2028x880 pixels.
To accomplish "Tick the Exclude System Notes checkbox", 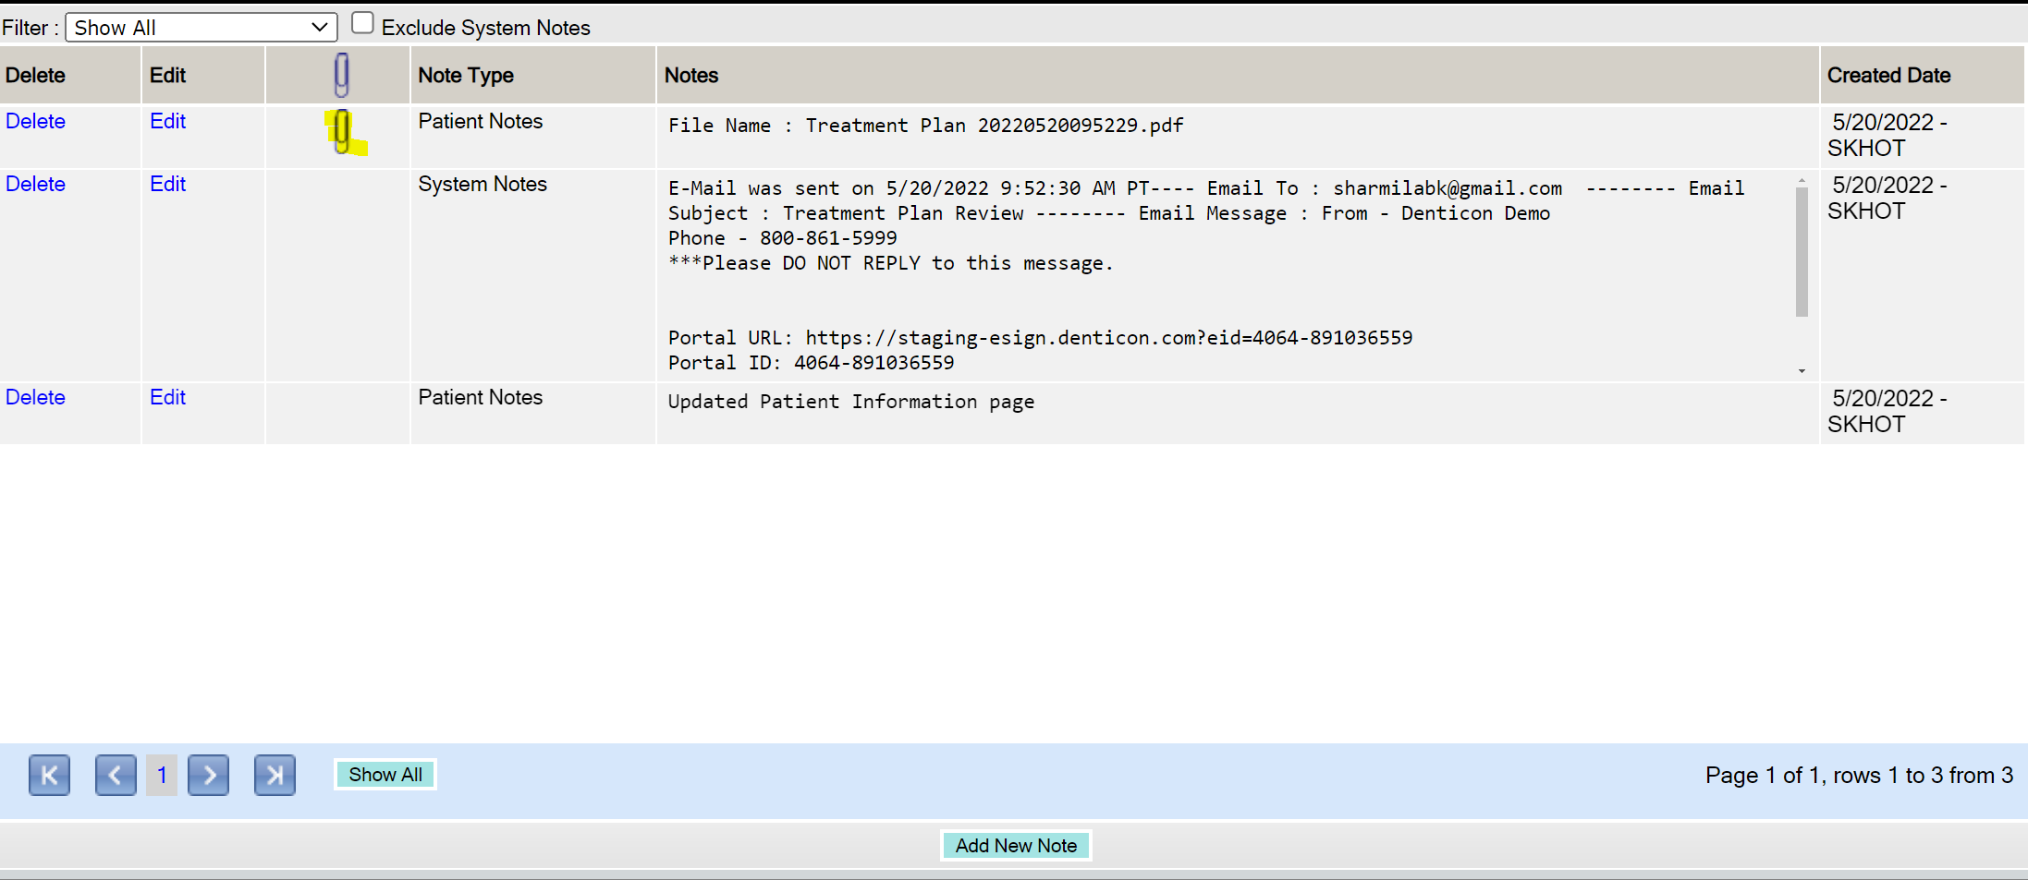I will tap(362, 23).
